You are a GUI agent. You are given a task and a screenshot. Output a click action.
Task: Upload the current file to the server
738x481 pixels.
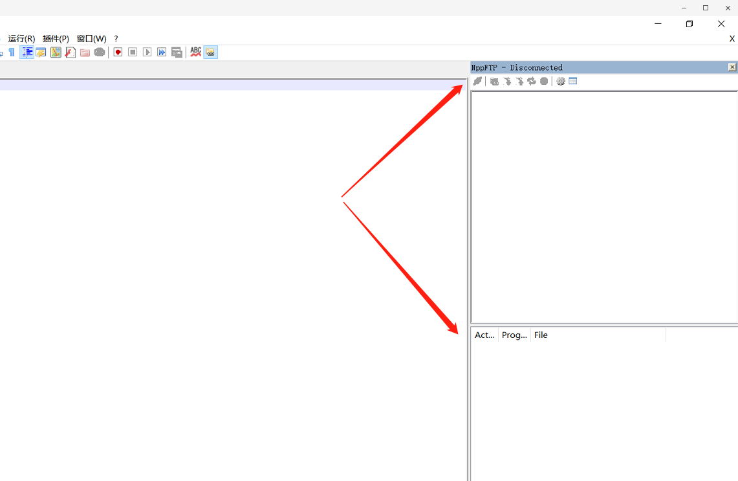[520, 81]
